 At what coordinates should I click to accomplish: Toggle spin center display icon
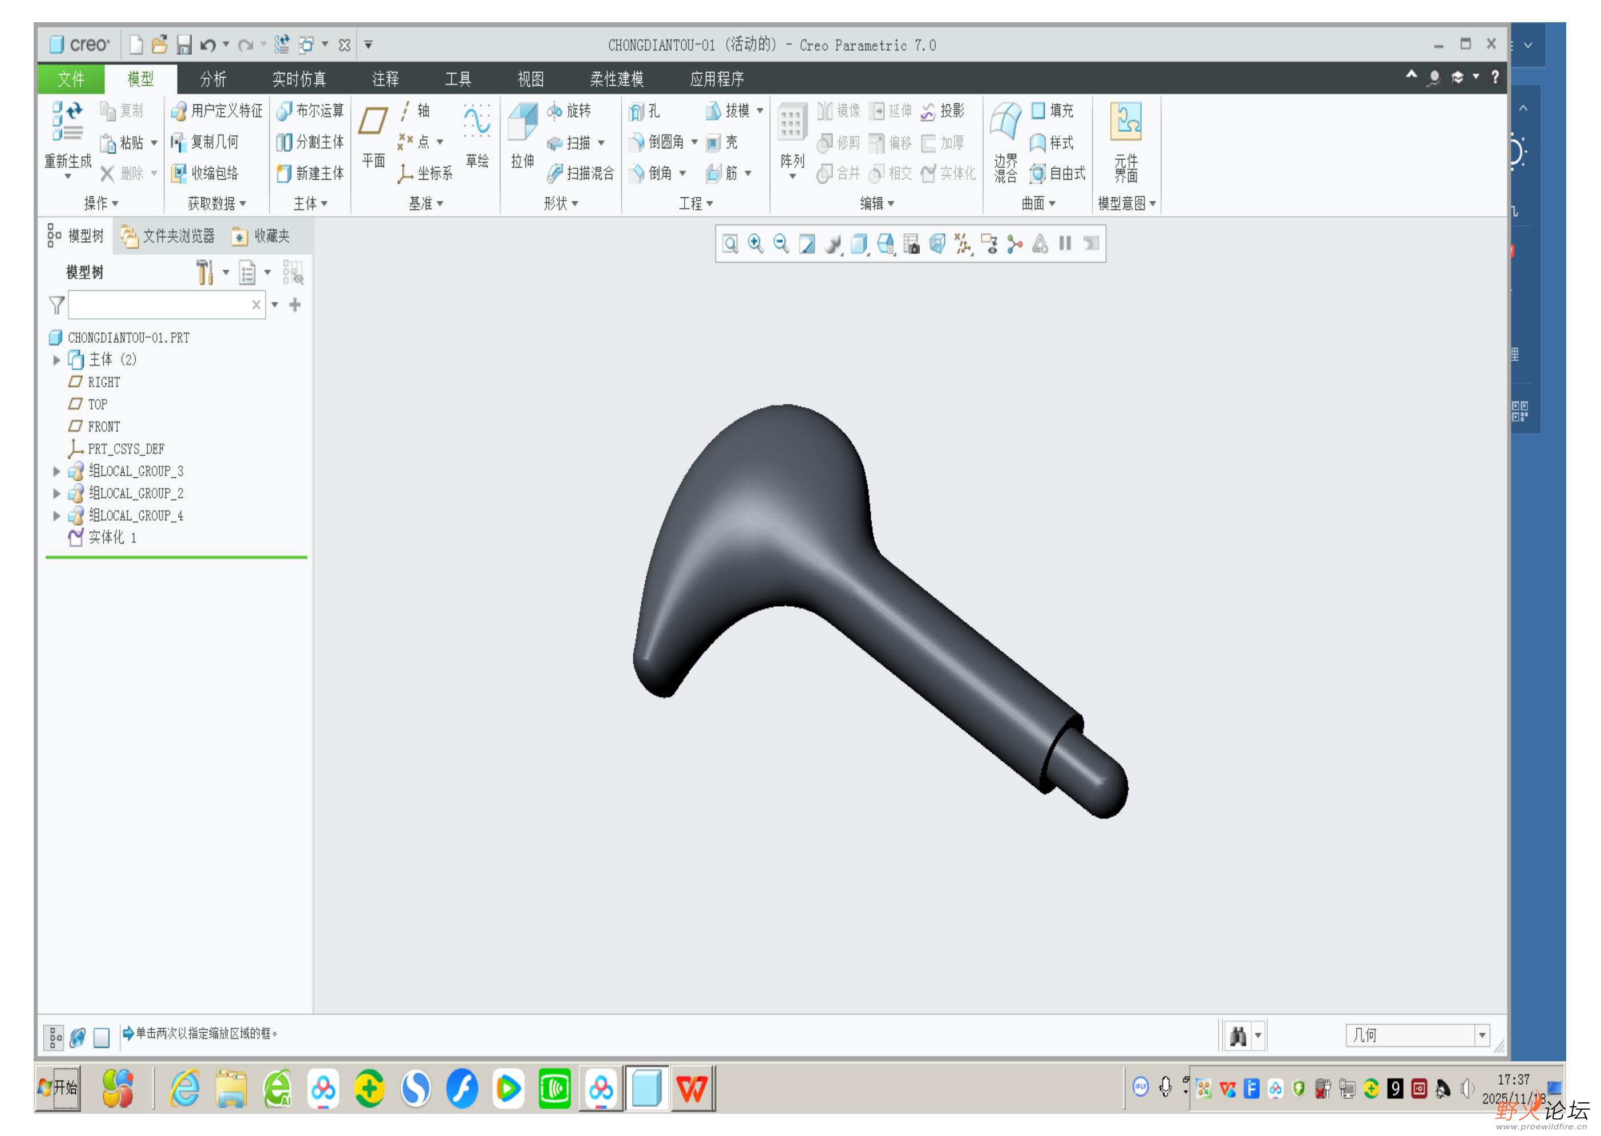(x=1014, y=244)
